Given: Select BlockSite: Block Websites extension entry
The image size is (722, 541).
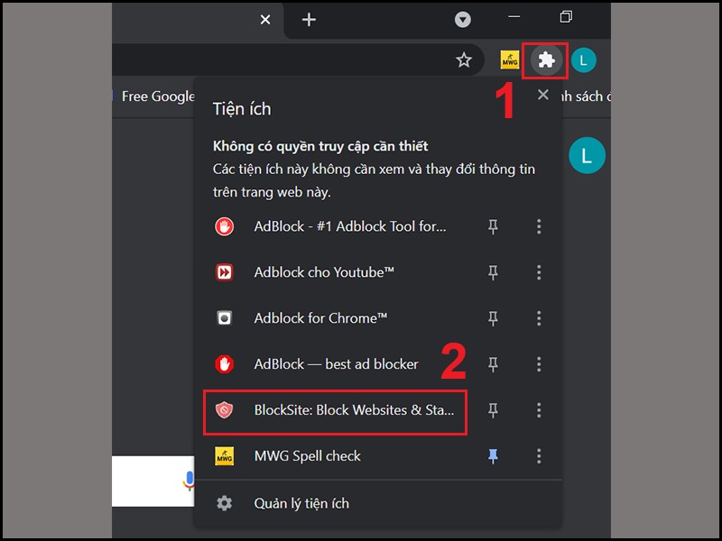Looking at the screenshot, I should (x=354, y=410).
